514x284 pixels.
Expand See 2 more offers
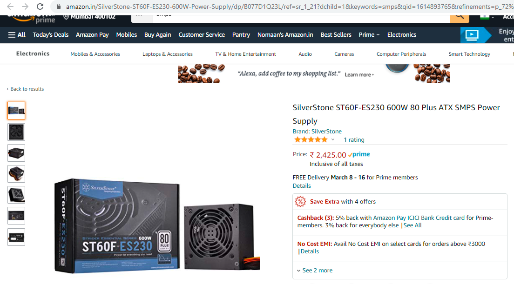[x=315, y=270]
